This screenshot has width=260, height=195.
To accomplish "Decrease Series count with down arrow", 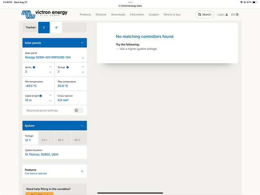I will 50,72.
